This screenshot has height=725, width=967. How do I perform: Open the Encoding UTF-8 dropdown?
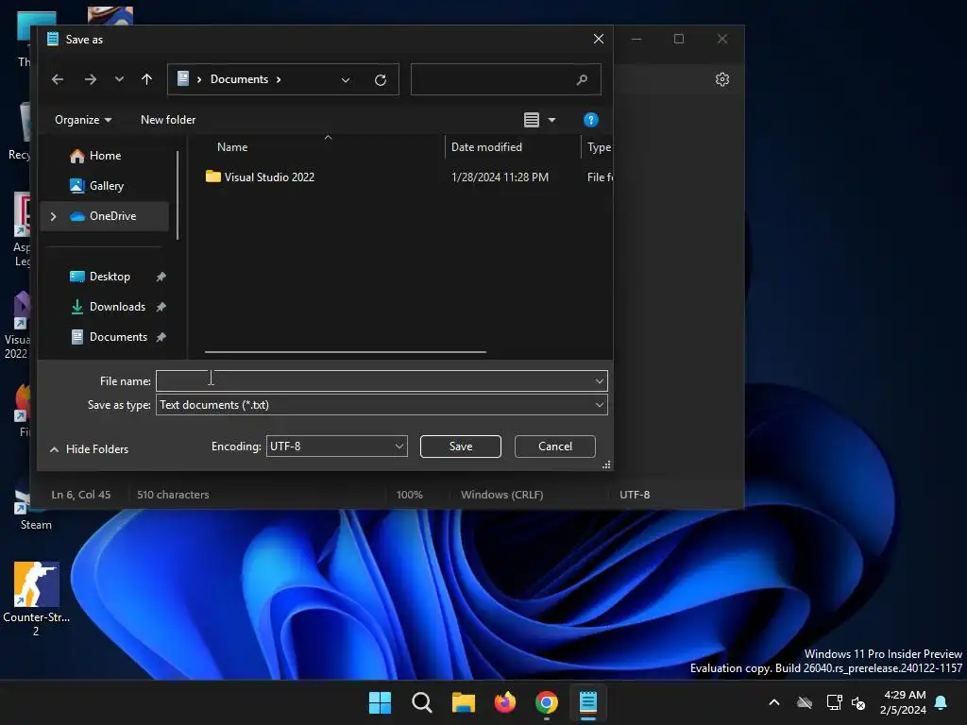point(337,447)
